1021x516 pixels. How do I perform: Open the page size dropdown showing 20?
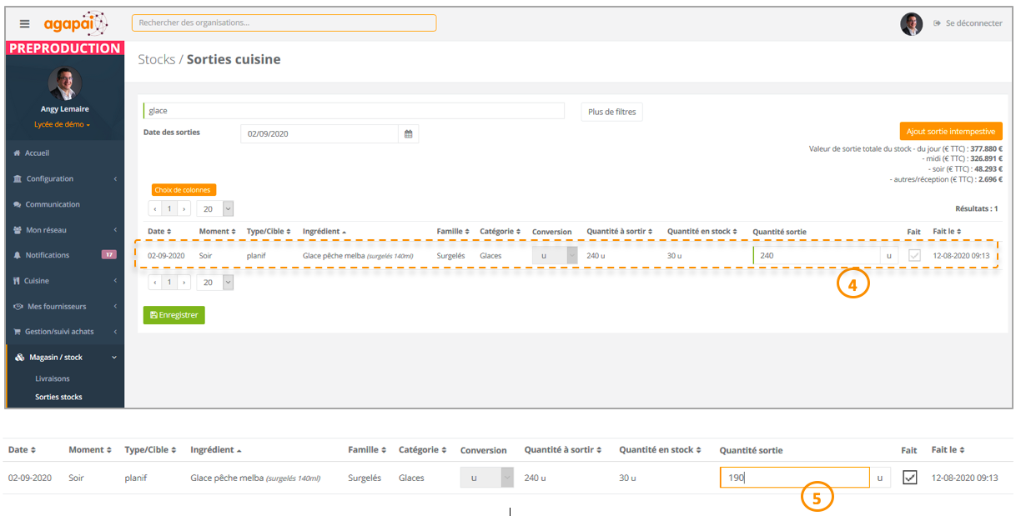215,209
